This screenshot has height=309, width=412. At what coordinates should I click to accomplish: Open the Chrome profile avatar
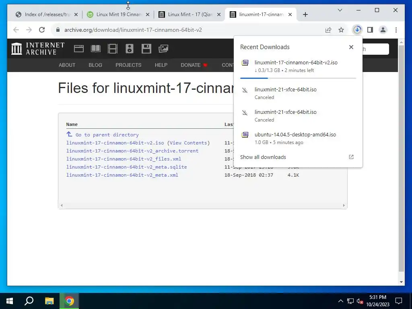(383, 30)
